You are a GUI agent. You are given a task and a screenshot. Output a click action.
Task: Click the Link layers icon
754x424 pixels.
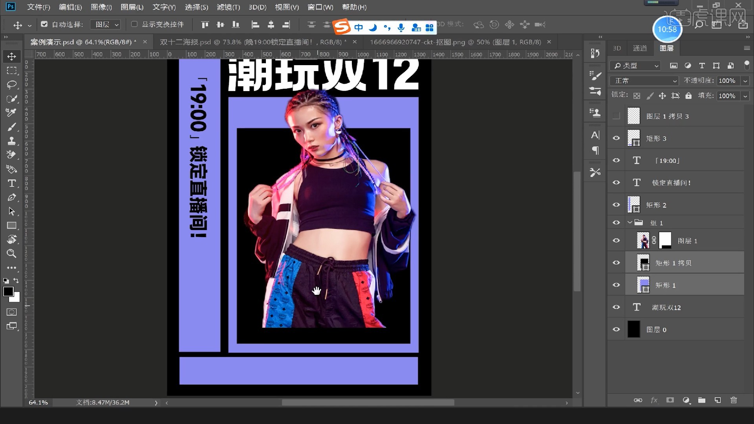point(638,400)
